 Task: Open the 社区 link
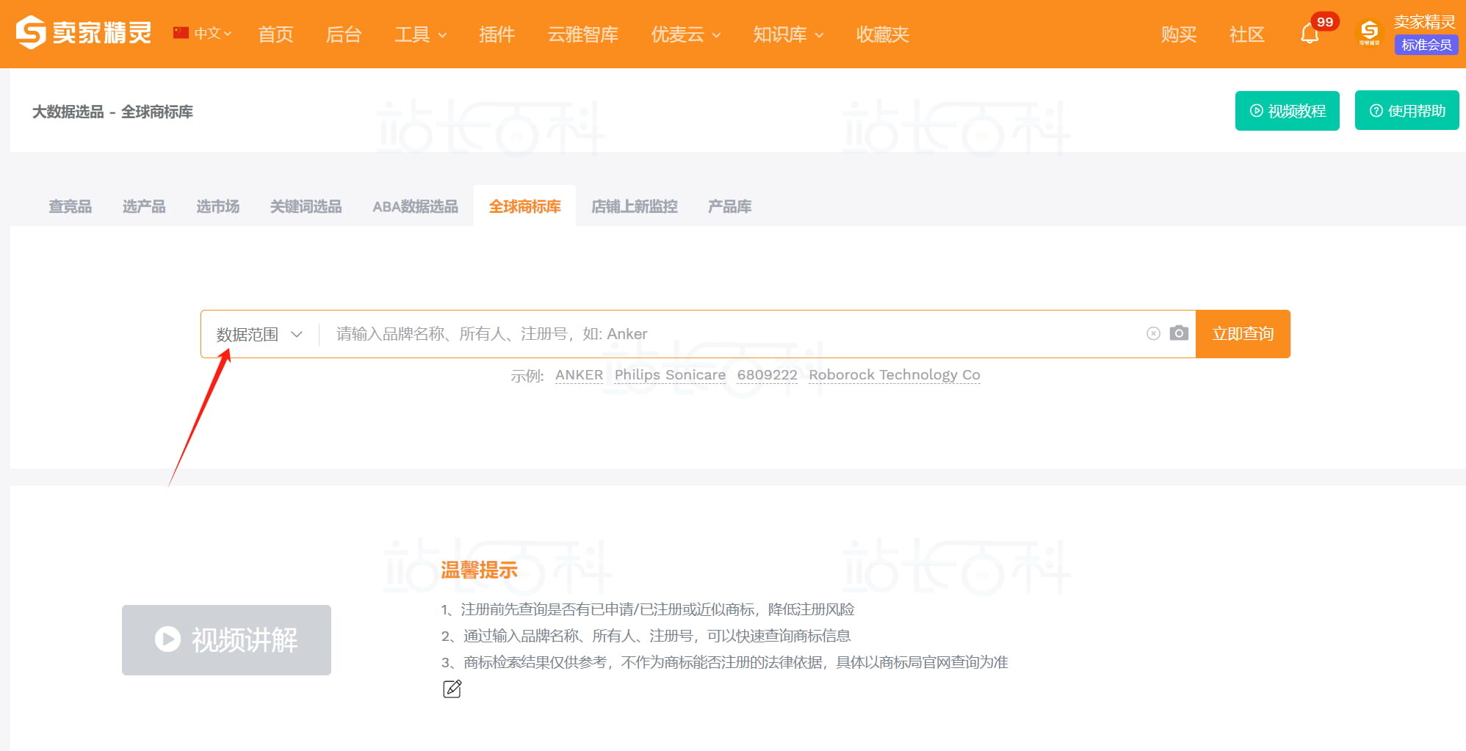pos(1247,35)
